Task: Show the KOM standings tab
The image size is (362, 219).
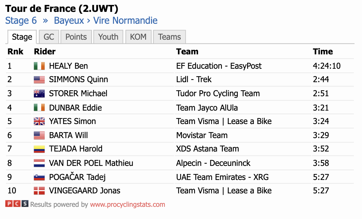Action: [138, 37]
